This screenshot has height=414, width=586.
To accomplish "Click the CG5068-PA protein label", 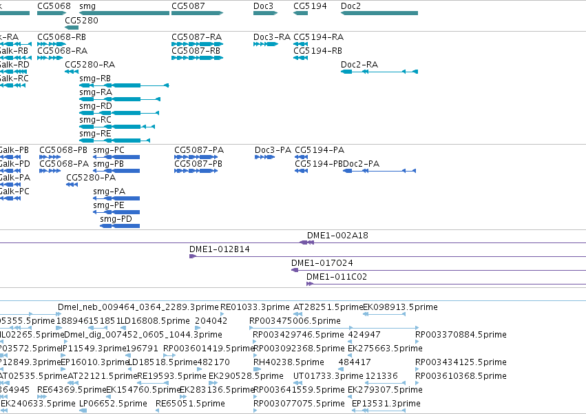I will (64, 164).
